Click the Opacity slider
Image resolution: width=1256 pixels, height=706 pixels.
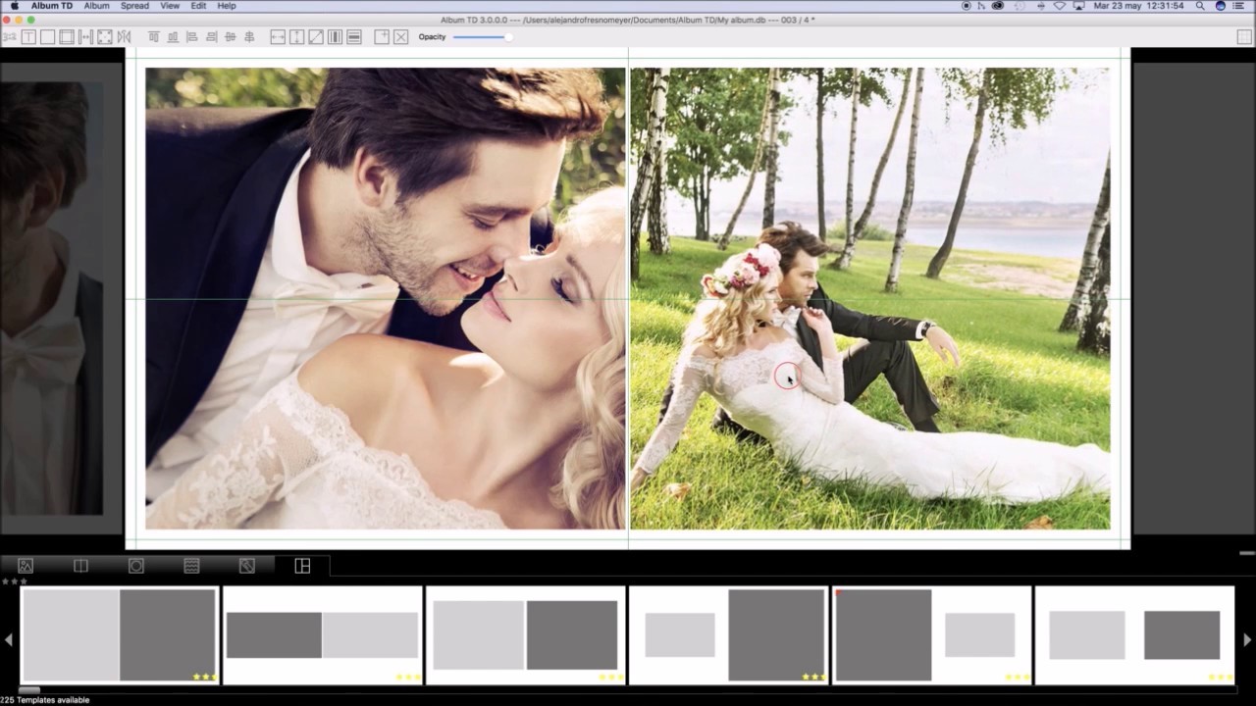(481, 37)
